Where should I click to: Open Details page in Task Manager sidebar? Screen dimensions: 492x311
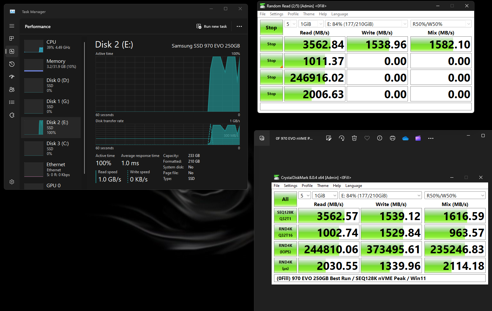pos(12,102)
